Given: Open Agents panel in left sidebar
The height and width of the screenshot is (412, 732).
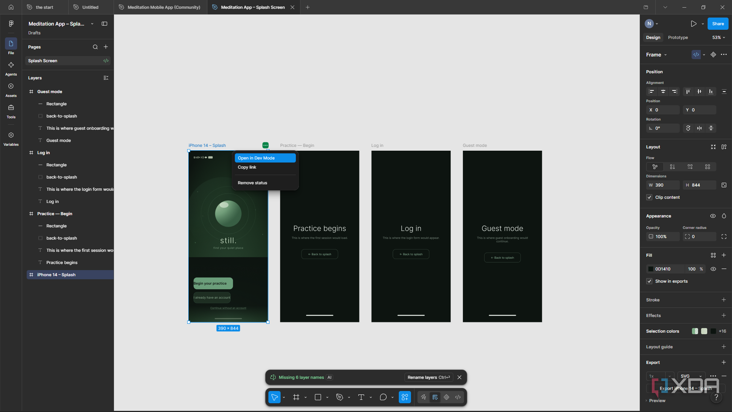Looking at the screenshot, I should pyautogui.click(x=11, y=69).
